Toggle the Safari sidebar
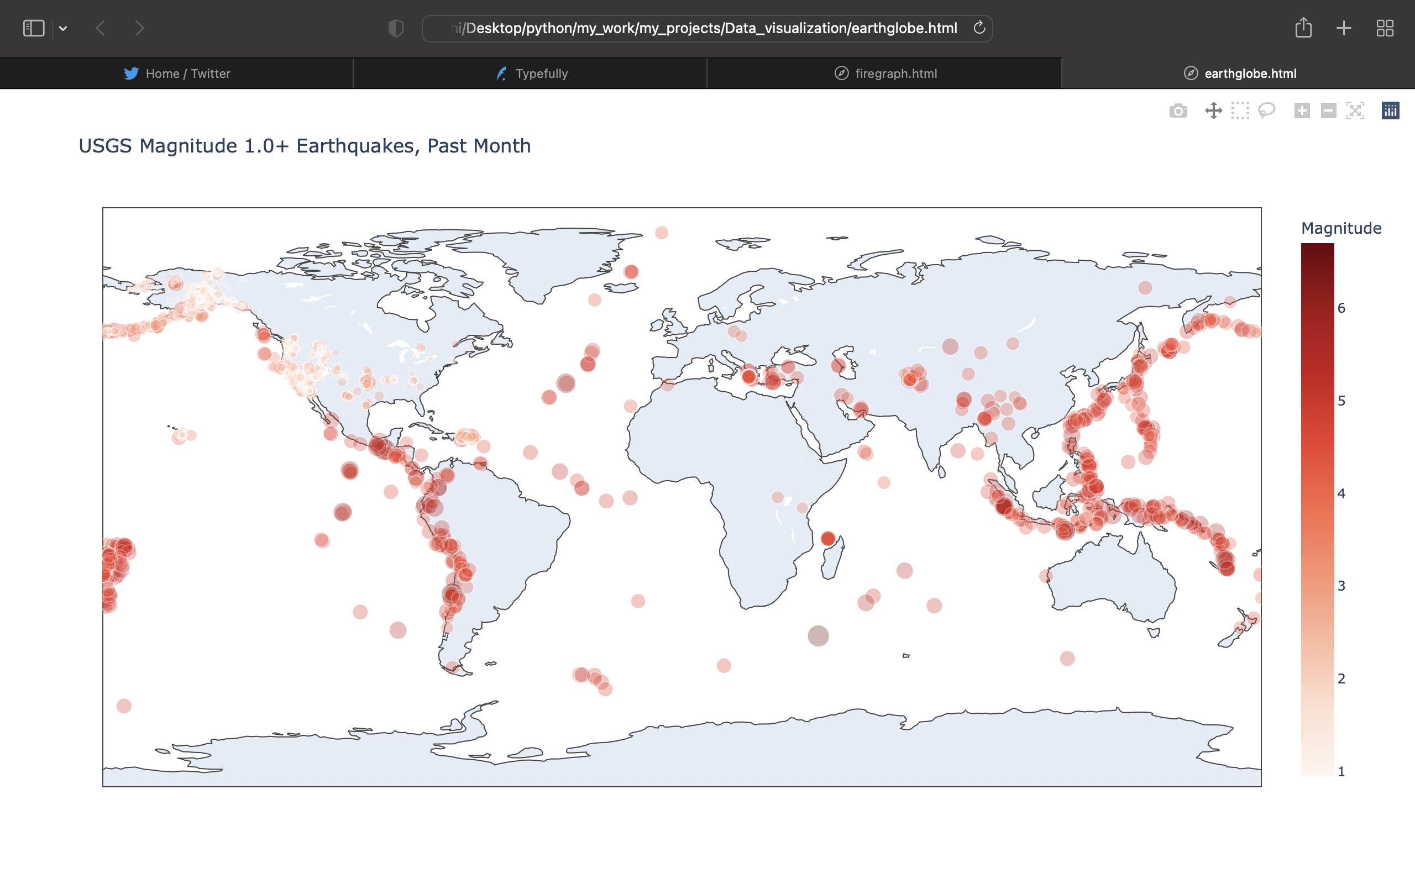The image size is (1415, 884). click(33, 28)
